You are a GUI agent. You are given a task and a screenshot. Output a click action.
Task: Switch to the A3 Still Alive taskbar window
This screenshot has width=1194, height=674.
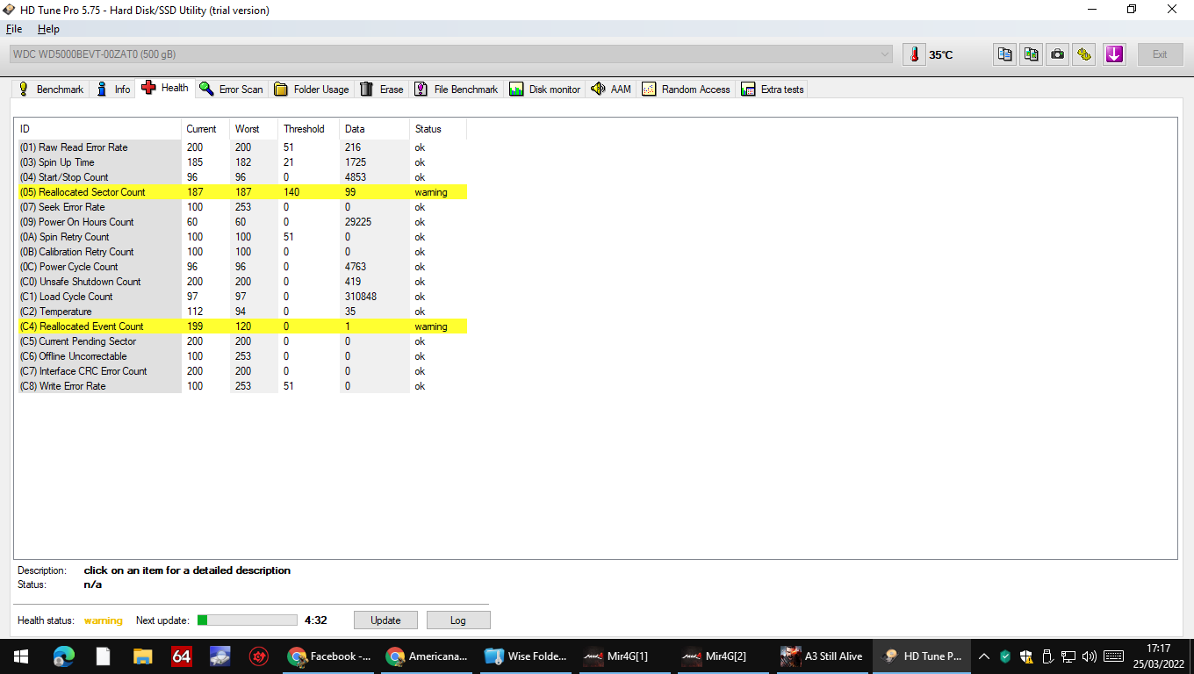point(822,656)
